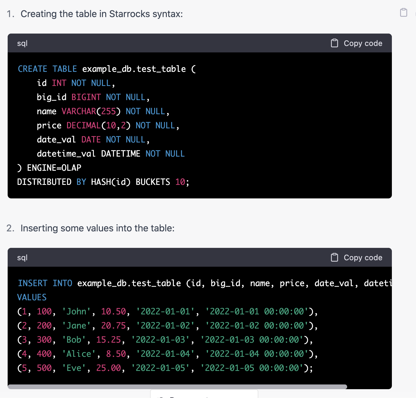
Task: Click the VARCHAR type in the name column line
Action: 79,111
